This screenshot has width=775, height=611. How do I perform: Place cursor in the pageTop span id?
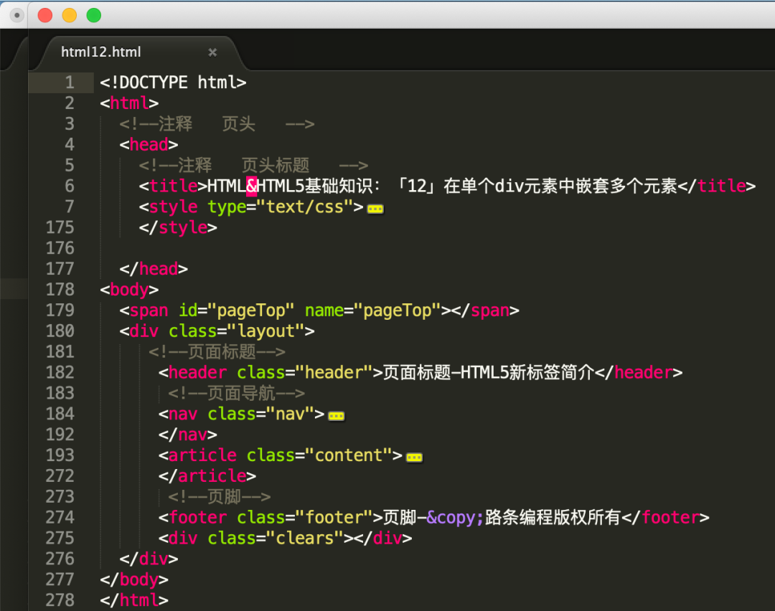tap(237, 310)
